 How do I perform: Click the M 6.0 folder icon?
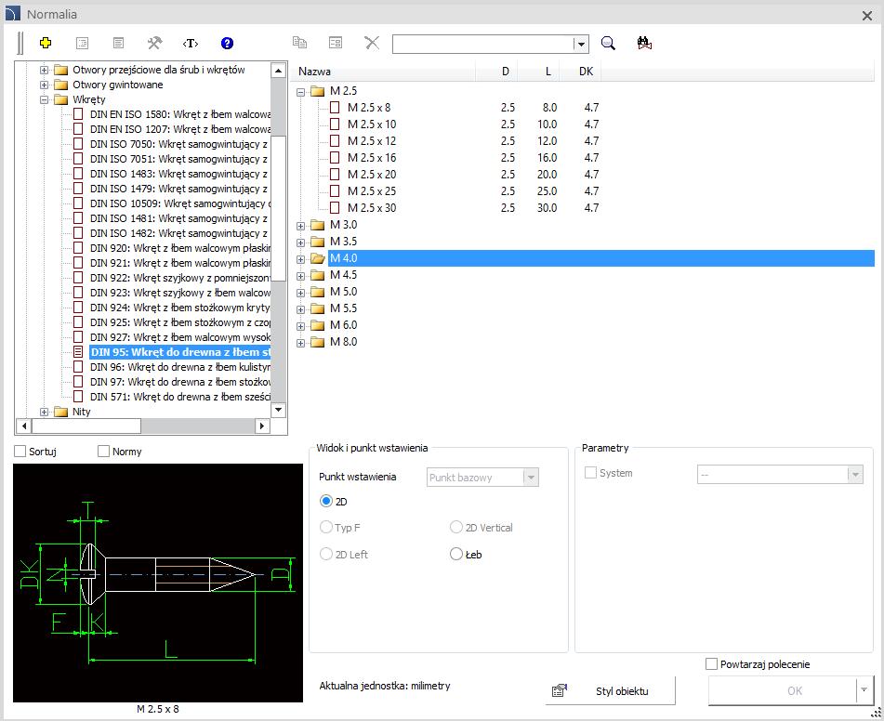318,325
